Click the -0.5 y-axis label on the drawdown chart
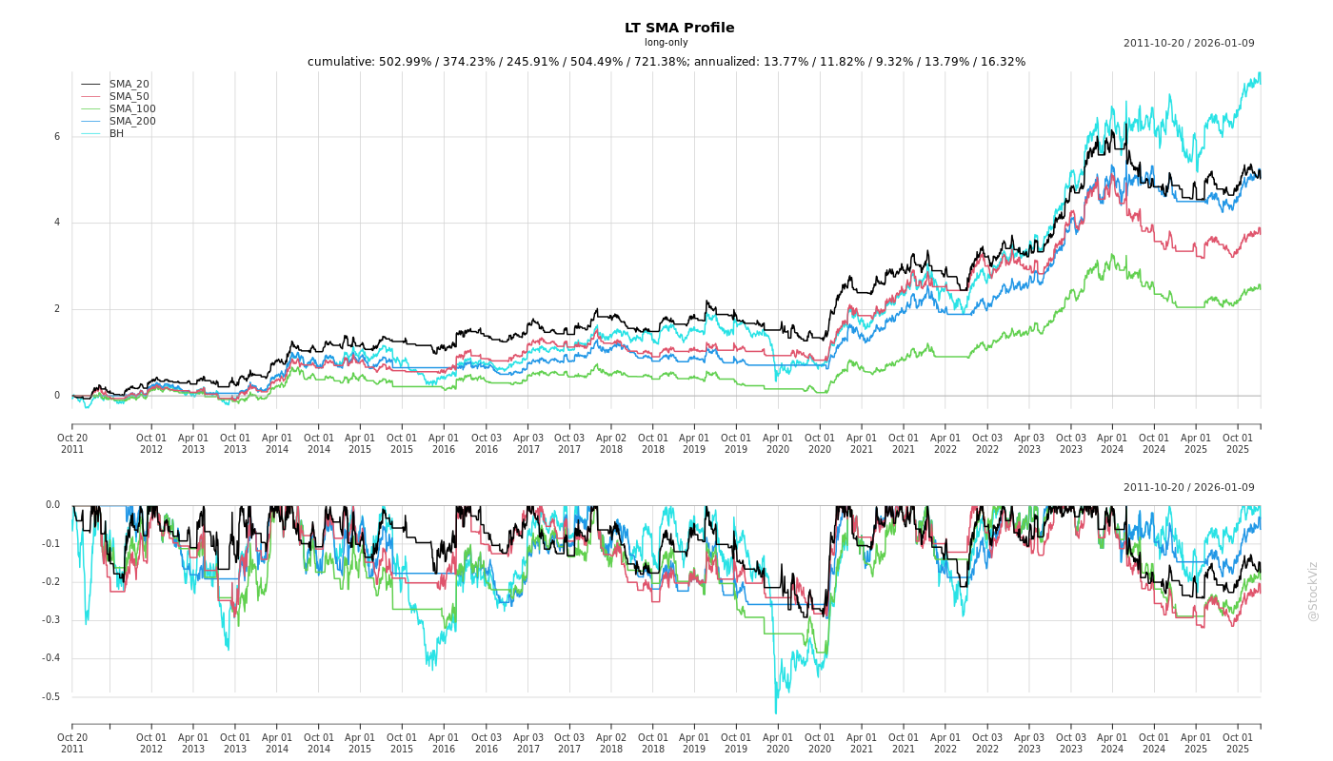 point(52,697)
